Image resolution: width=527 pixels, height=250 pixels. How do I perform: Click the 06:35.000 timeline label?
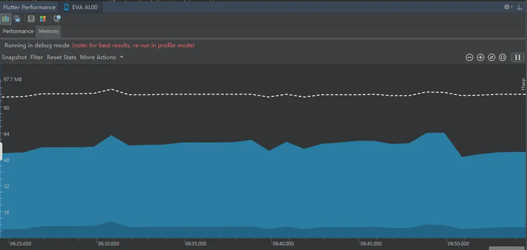tap(195, 244)
